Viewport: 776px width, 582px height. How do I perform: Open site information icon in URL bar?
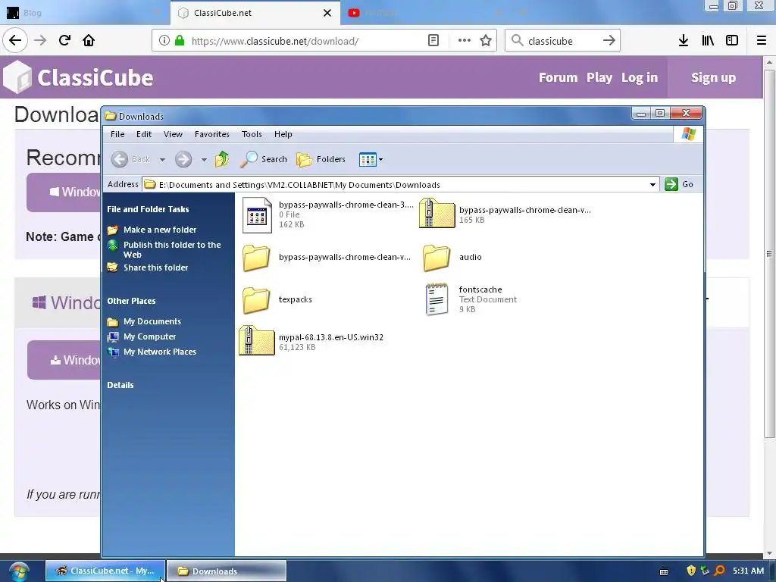(164, 41)
